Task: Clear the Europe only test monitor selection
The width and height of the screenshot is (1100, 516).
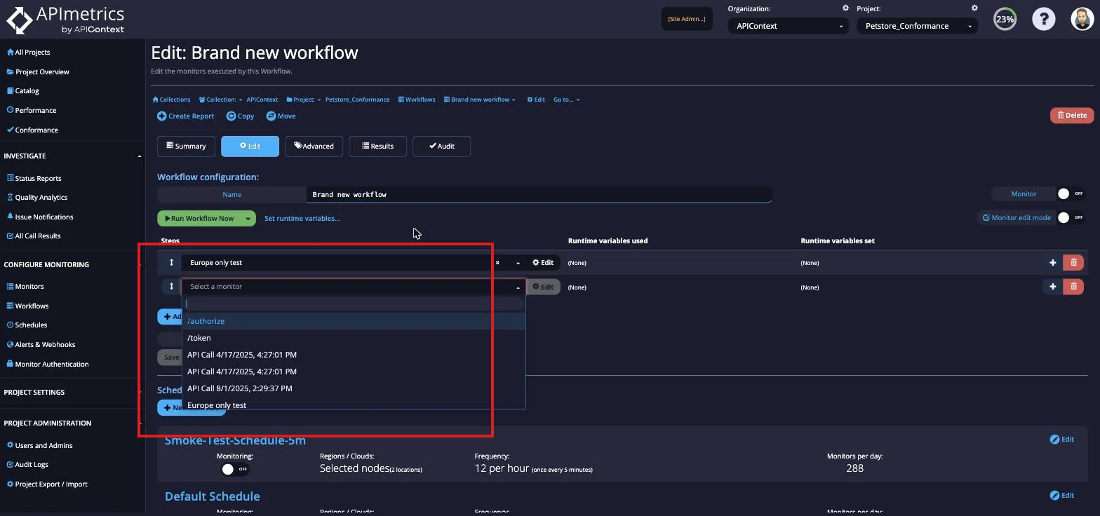Action: [497, 263]
